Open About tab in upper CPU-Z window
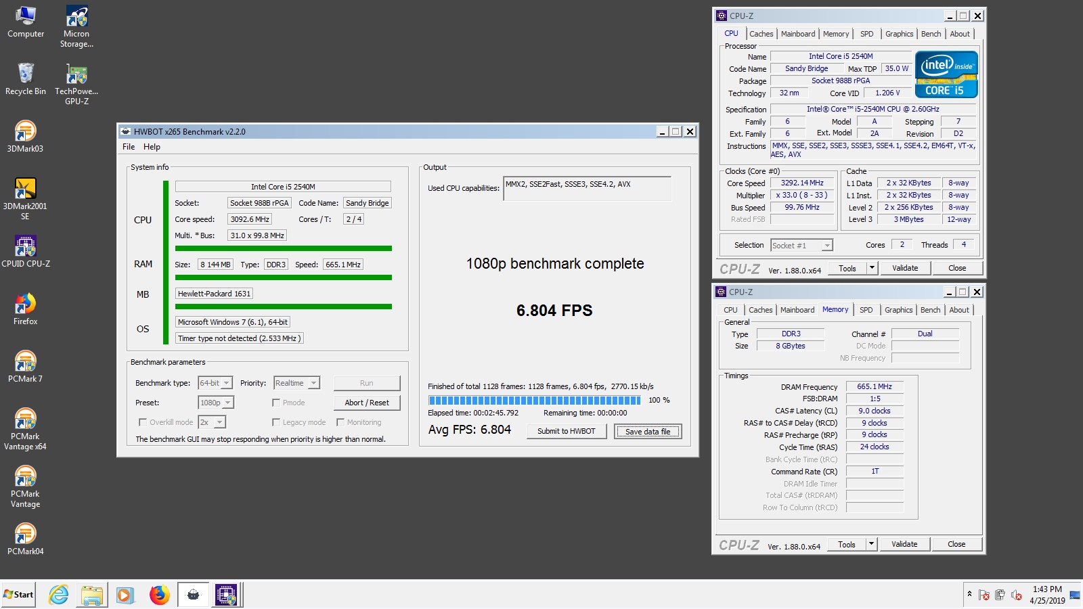 tap(960, 34)
